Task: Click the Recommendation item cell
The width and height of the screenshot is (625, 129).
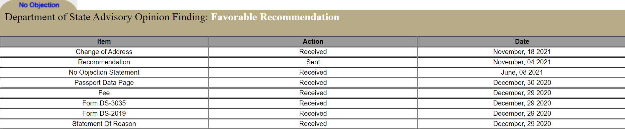Action: tap(104, 62)
